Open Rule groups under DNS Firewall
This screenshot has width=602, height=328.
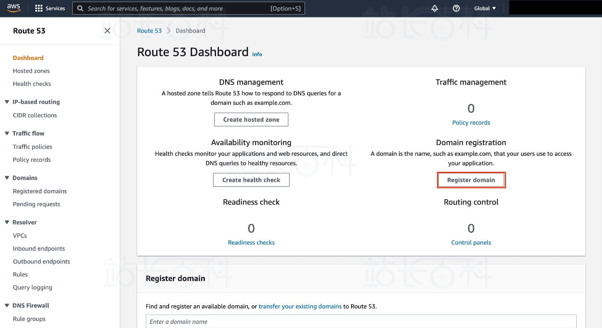(29, 319)
